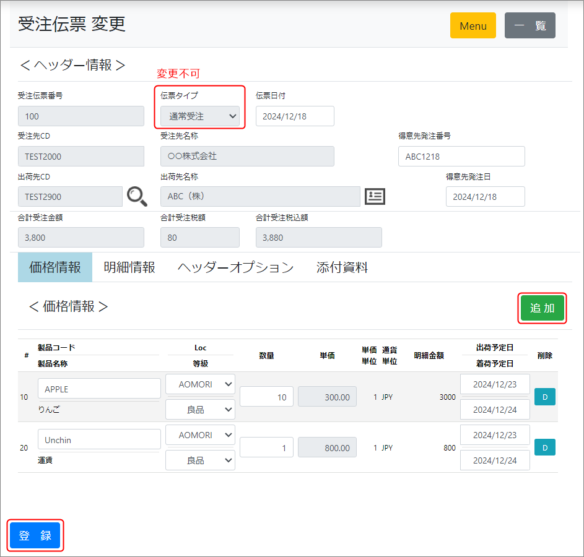Expand the AOMORI Loc dropdown in row 10
This screenshot has width=584, height=557.
tap(200, 384)
